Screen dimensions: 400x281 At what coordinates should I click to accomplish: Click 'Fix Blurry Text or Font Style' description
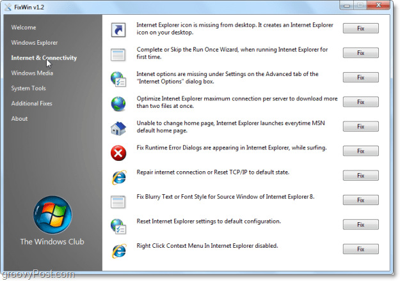[225, 197]
